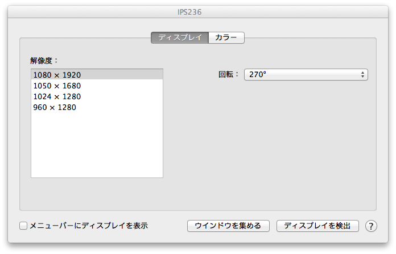Click the 回転 label
This screenshot has height=254, width=396.
tap(229, 75)
